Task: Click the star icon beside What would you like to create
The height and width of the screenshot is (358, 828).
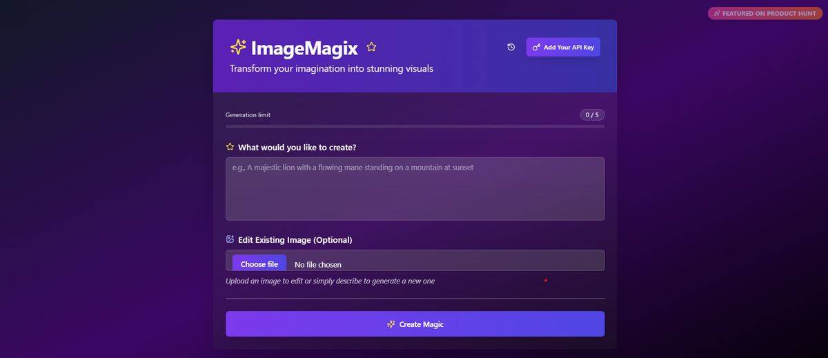Action: click(x=230, y=147)
